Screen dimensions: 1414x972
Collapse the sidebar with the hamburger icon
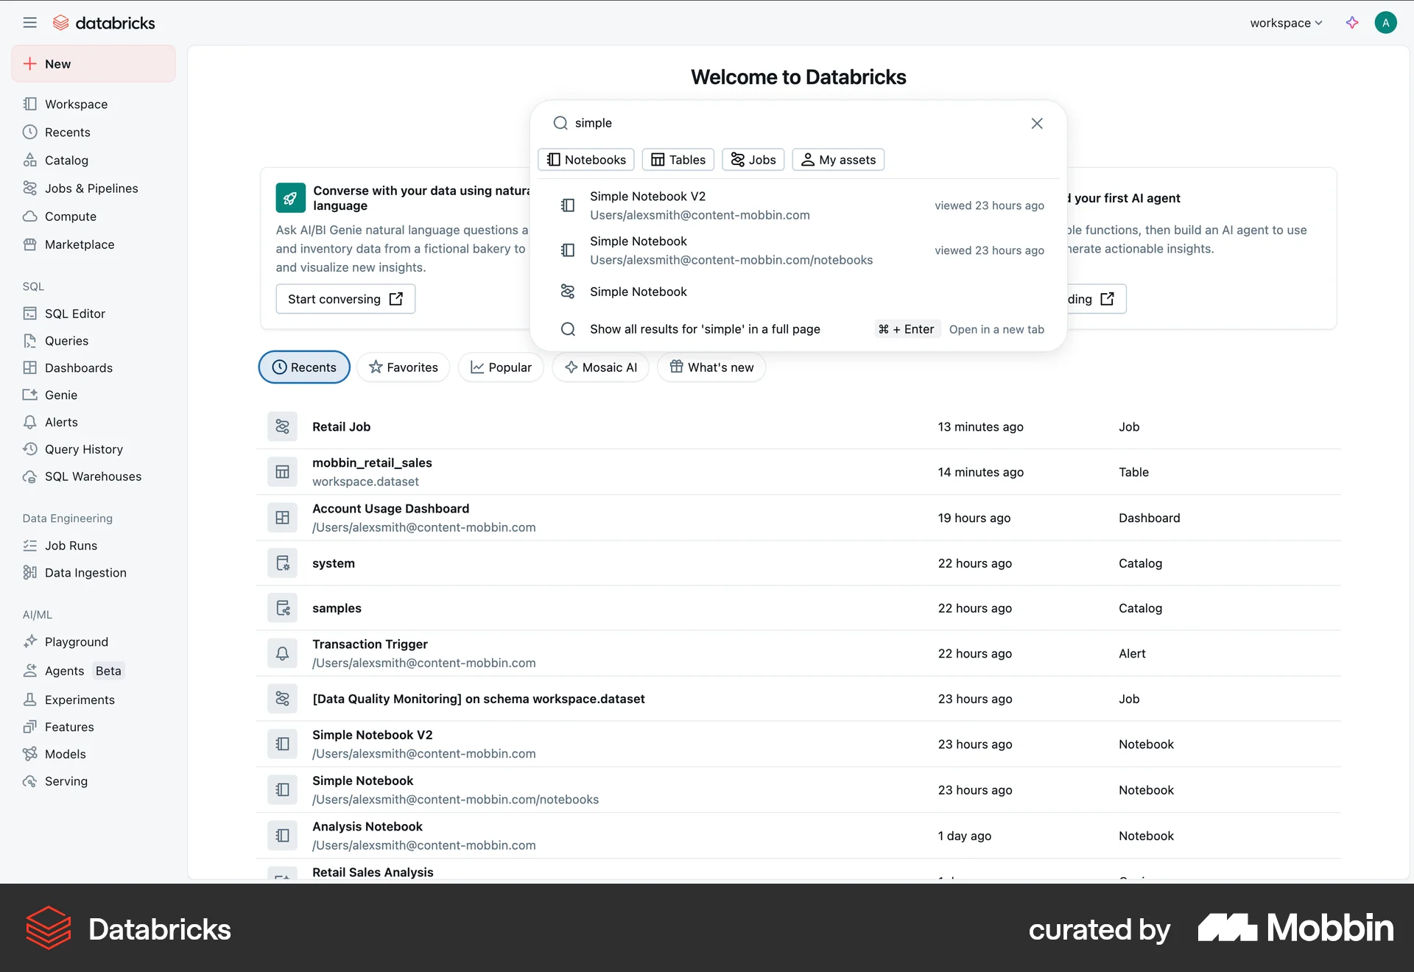click(x=30, y=22)
